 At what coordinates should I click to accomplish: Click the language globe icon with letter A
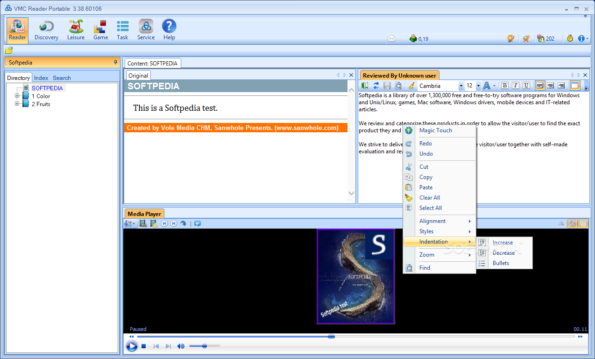pyautogui.click(x=527, y=38)
